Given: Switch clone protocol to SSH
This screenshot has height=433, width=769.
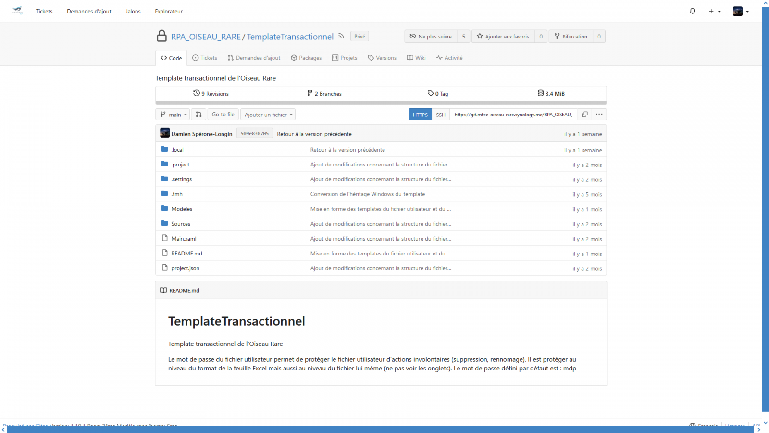Looking at the screenshot, I should (x=441, y=115).
